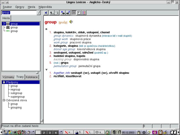Image resolution: width=180 pixels, height=135 pixels.
Task: Click the 'group dynamics' example phrase
Action: point(63,36)
